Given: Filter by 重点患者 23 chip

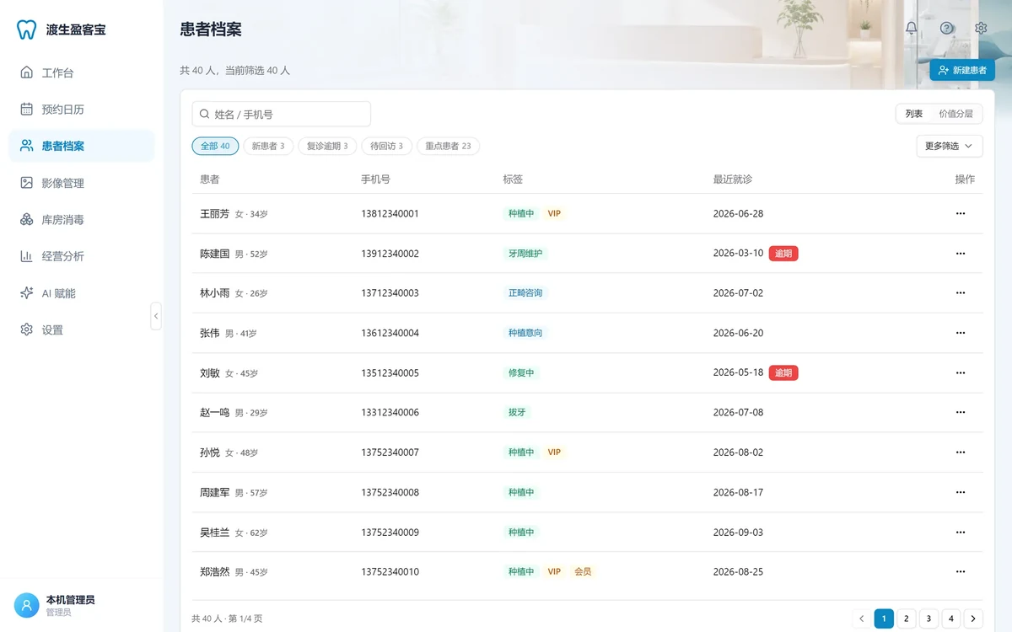Looking at the screenshot, I should coord(448,146).
